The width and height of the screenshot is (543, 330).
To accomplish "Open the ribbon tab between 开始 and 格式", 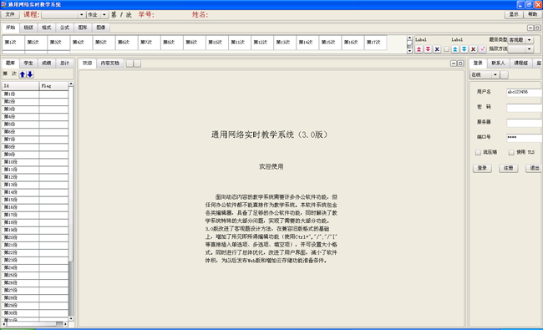I will point(28,28).
